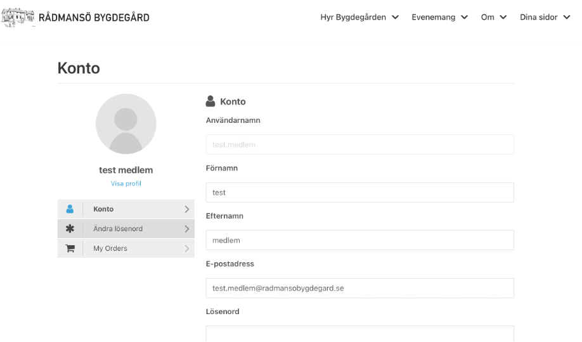Expand the Evenemang dropdown menu
The image size is (582, 342).
click(x=439, y=18)
